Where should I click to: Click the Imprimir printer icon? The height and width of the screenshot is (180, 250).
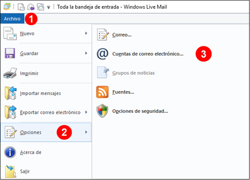point(10,73)
